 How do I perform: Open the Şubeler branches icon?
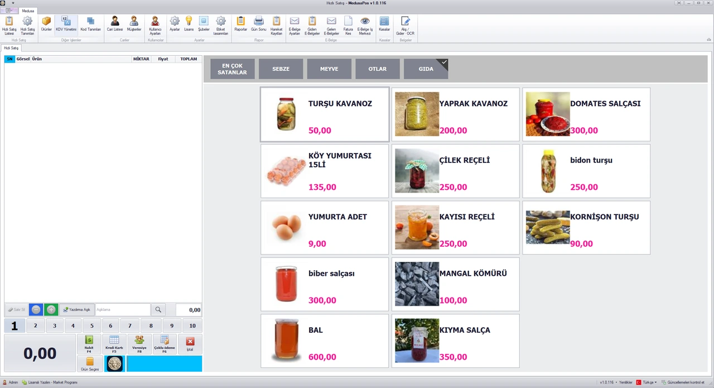(x=204, y=26)
